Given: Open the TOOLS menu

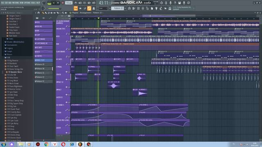Looking at the screenshot, I should point(34,3).
